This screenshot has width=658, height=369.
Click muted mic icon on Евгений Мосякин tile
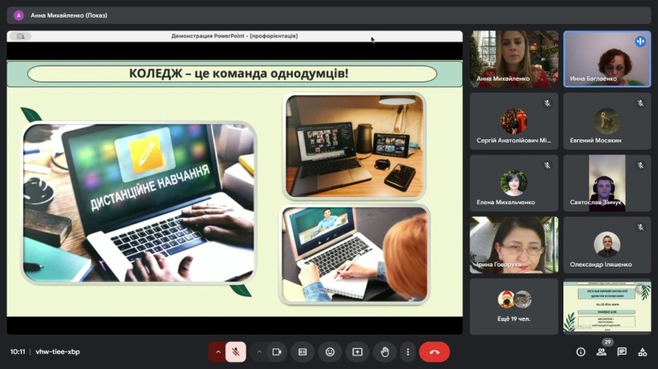coord(640,103)
